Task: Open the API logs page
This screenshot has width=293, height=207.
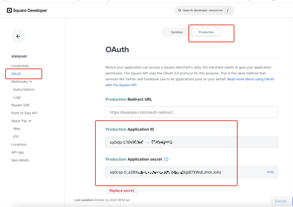Action: (x=17, y=152)
